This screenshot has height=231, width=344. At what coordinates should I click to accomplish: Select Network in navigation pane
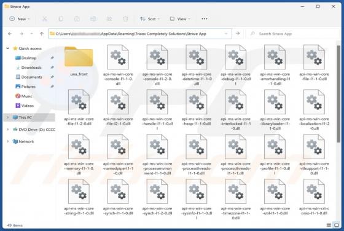click(x=23, y=141)
